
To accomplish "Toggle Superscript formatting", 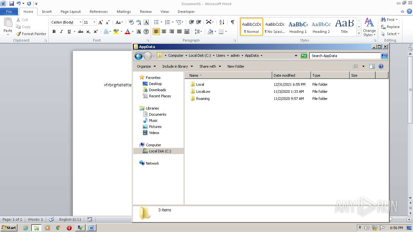I will pyautogui.click(x=96, y=32).
